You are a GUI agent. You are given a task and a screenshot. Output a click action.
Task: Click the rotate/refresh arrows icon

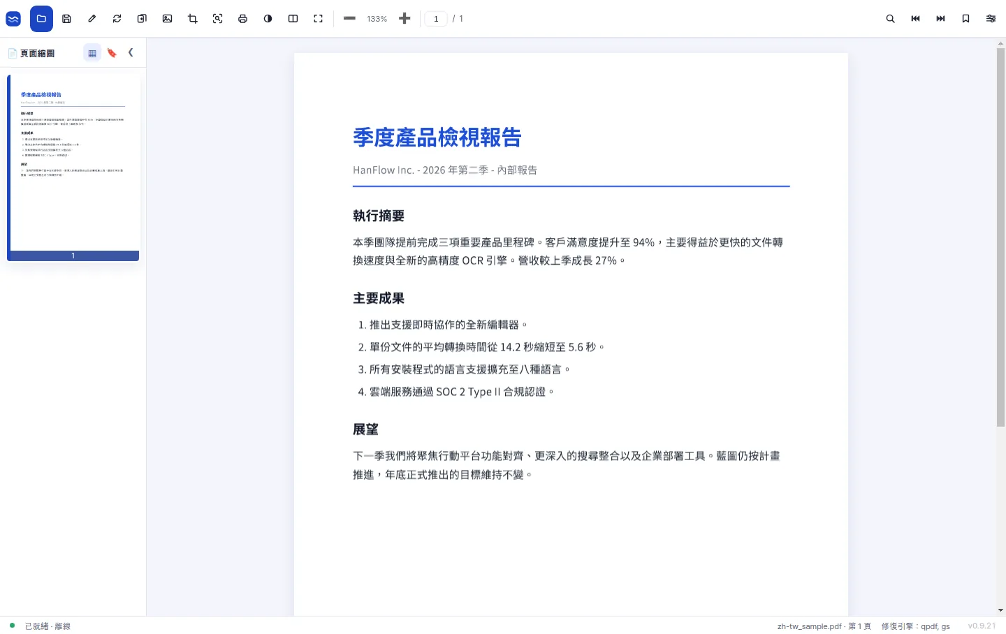coord(117,19)
